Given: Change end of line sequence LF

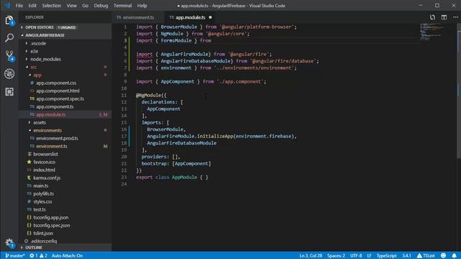Looking at the screenshot, I should point(369,256).
